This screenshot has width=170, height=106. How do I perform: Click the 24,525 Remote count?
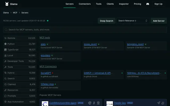point(32,38)
